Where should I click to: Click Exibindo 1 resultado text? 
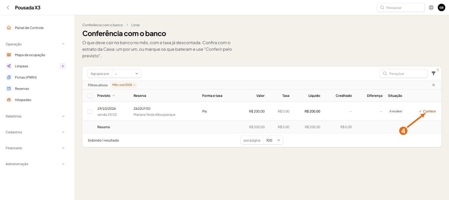click(103, 140)
